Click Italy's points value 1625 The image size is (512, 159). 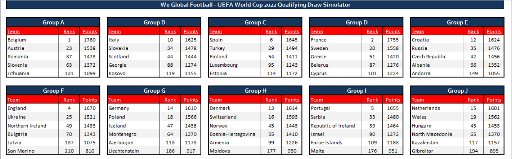[190, 40]
